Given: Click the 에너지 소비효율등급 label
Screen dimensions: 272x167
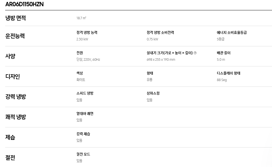Looking at the screenshot, I should click(x=232, y=33).
